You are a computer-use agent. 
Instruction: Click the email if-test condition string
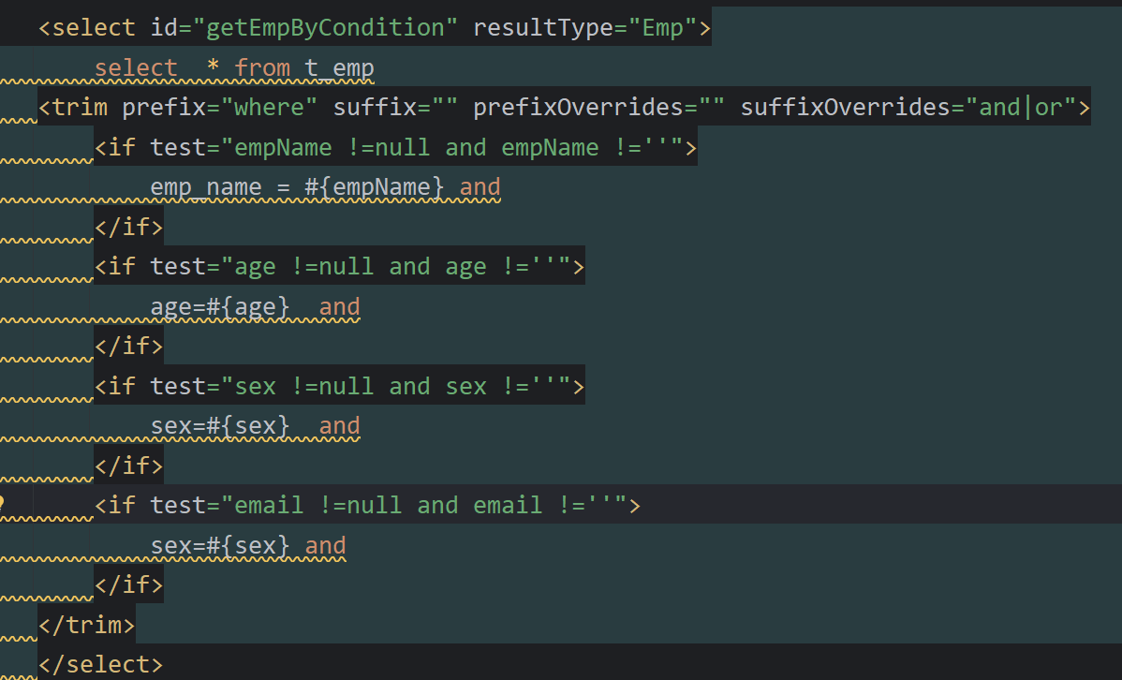coord(431,506)
